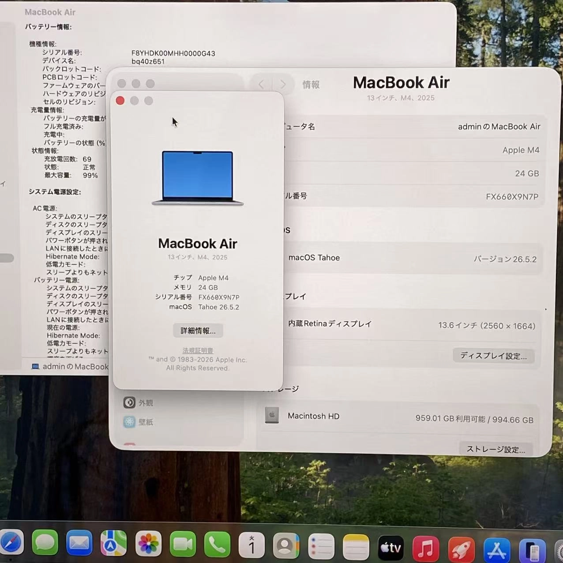Go forward with the Settings right chevron
563x563 pixels.
pos(283,84)
